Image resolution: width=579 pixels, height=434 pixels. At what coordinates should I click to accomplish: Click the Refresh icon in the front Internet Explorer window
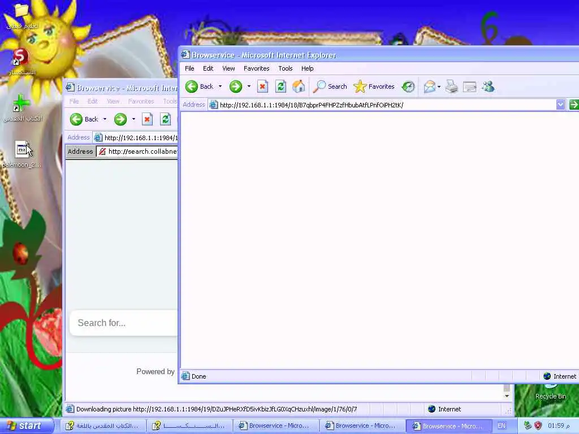click(280, 86)
